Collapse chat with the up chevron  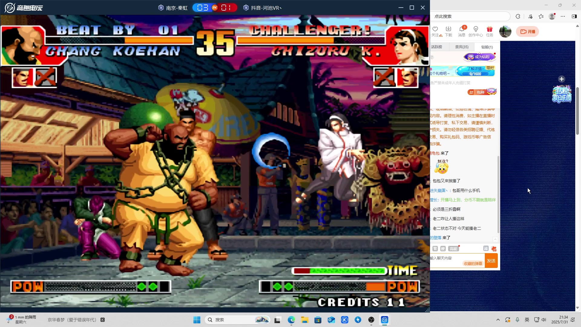[495, 239]
